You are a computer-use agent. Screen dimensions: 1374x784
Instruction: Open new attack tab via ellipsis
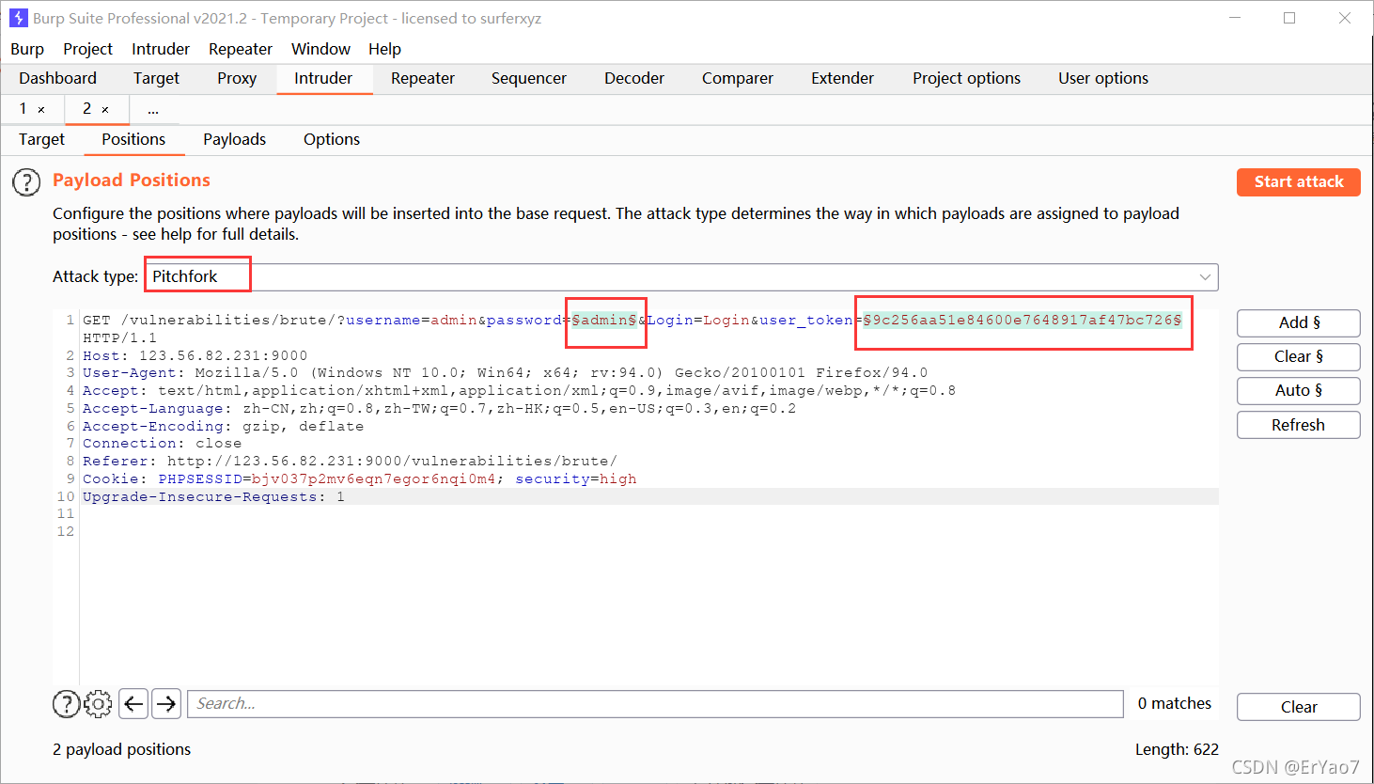click(152, 110)
